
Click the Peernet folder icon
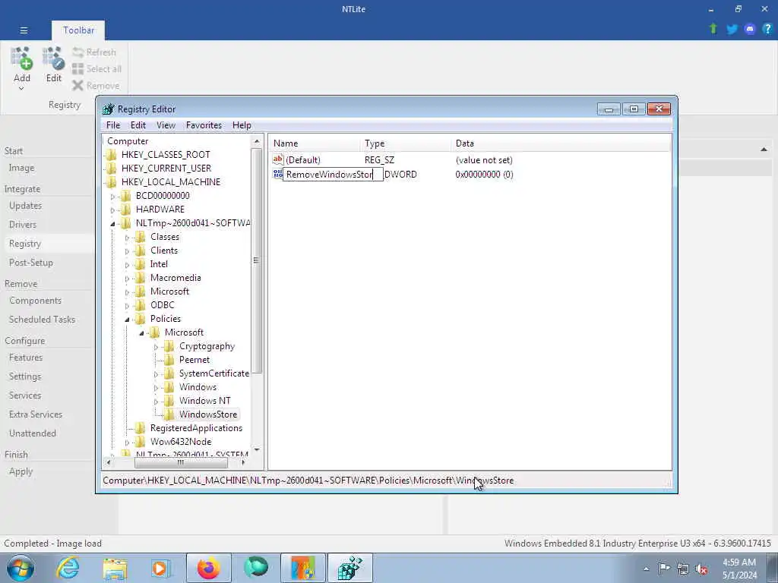tap(169, 360)
